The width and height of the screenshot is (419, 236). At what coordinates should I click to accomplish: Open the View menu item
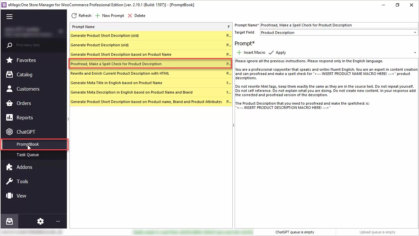coord(21,196)
